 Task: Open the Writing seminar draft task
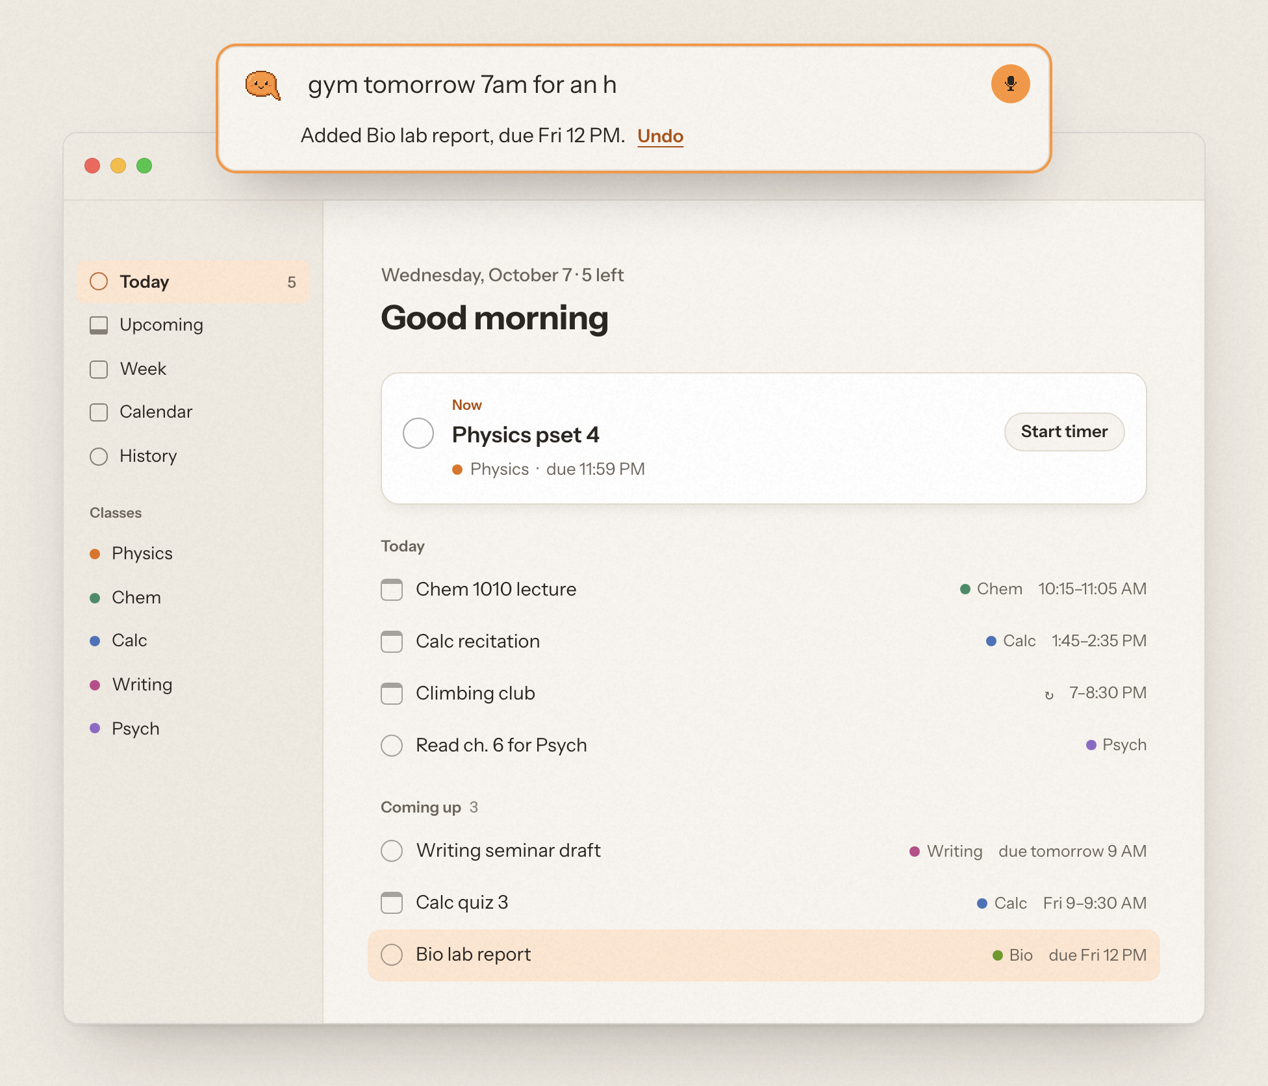[763, 850]
